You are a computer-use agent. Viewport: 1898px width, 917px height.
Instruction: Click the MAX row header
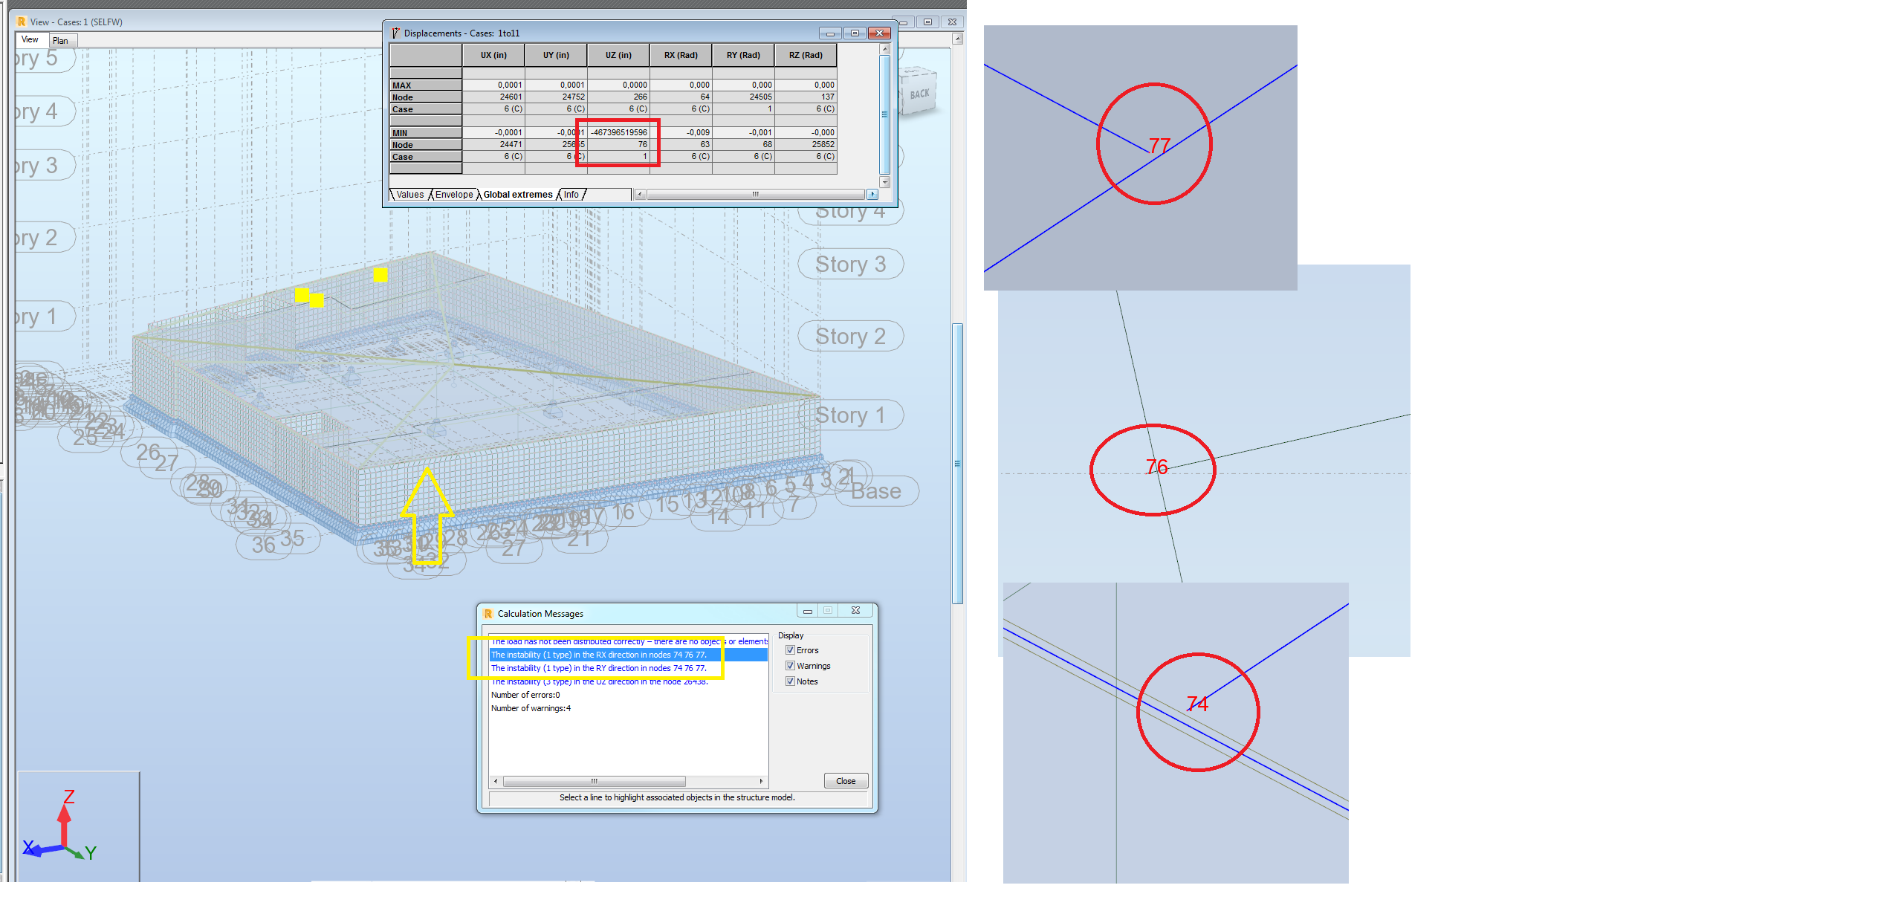coord(426,85)
